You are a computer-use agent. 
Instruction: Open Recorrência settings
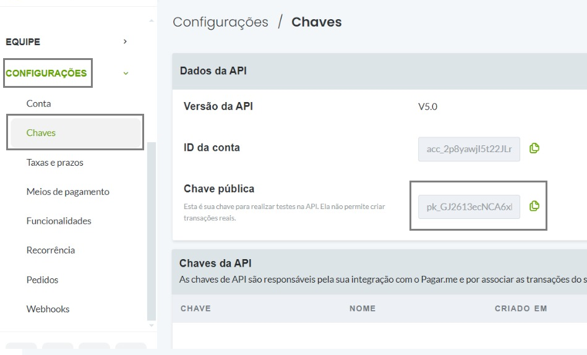(x=51, y=250)
